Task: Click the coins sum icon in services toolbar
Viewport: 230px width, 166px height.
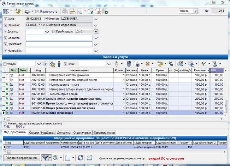Action: pyautogui.click(x=160, y=64)
